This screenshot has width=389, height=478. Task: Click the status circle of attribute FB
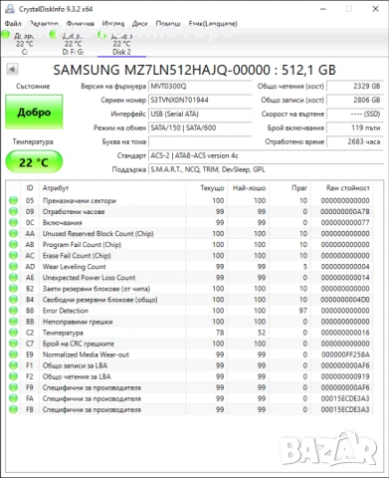click(x=13, y=409)
